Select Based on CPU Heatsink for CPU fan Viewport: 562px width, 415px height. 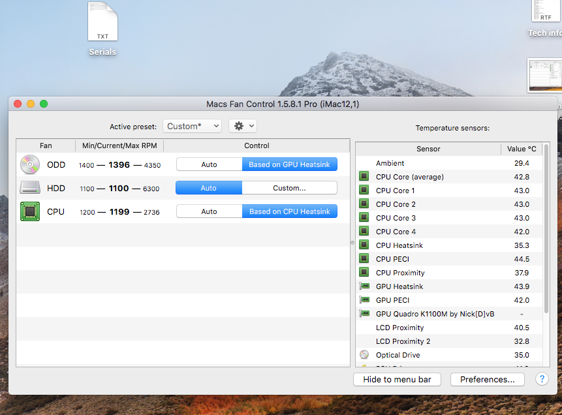290,211
